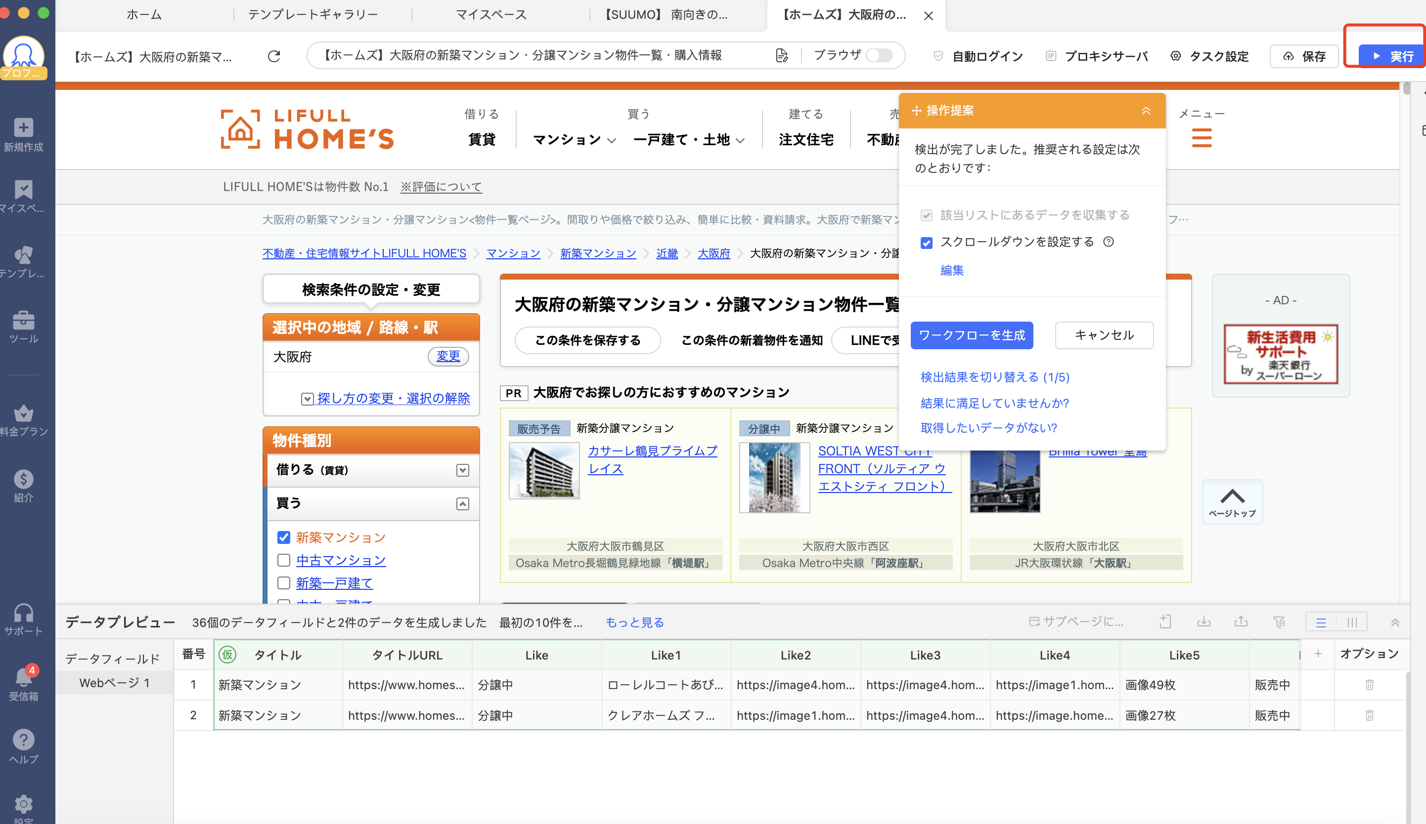Switch to the ホーム tab
This screenshot has width=1426, height=824.
click(144, 14)
